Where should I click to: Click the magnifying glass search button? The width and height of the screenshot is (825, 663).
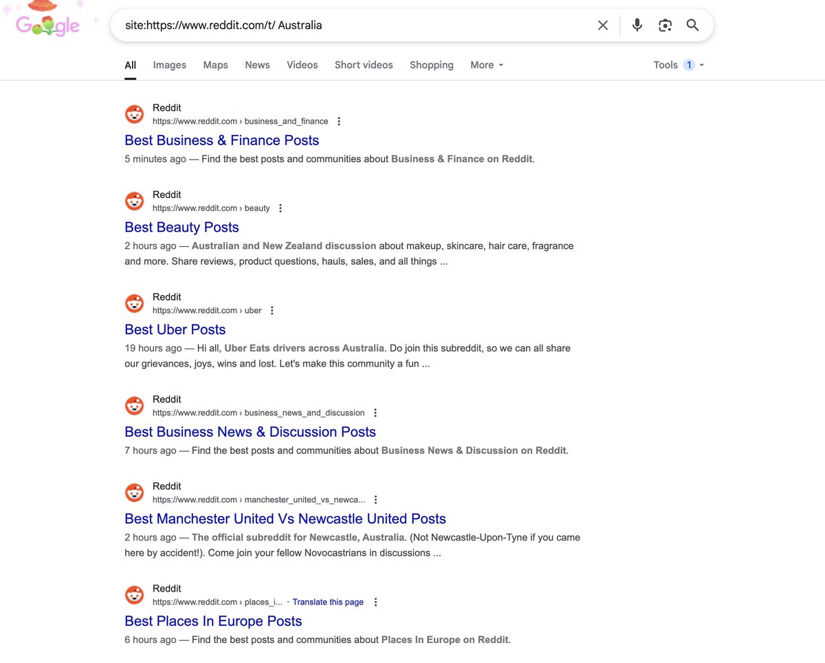pos(692,25)
